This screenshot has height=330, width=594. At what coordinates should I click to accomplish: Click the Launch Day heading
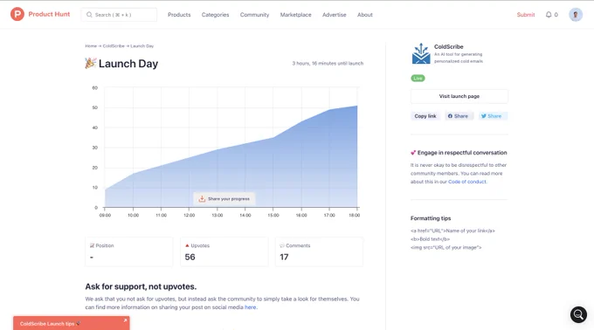128,64
